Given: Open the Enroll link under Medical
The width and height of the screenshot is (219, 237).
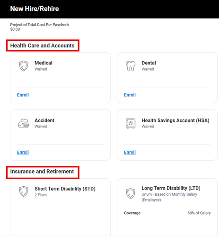Looking at the screenshot, I should (x=23, y=95).
